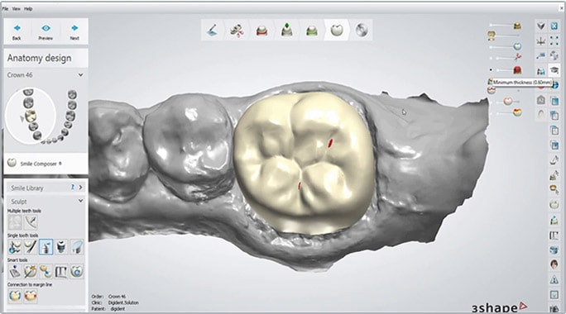Screen dimensions: 566x314
Task: Select the anatomy design tooth workflow step
Action: [x=337, y=30]
